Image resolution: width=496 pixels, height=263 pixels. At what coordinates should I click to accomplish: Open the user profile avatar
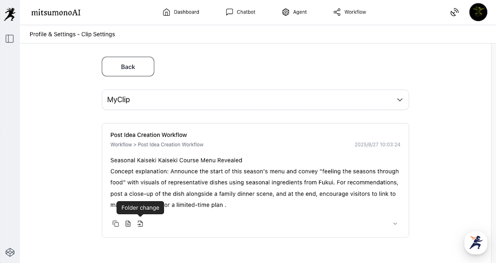click(478, 12)
